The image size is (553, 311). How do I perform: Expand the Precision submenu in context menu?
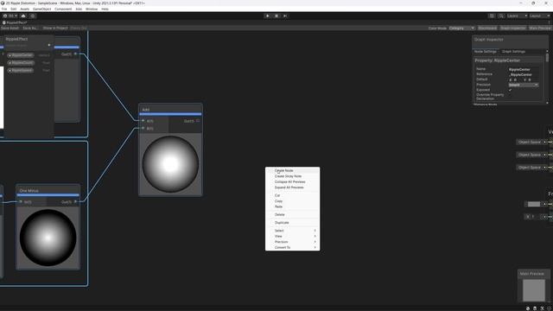(292, 242)
